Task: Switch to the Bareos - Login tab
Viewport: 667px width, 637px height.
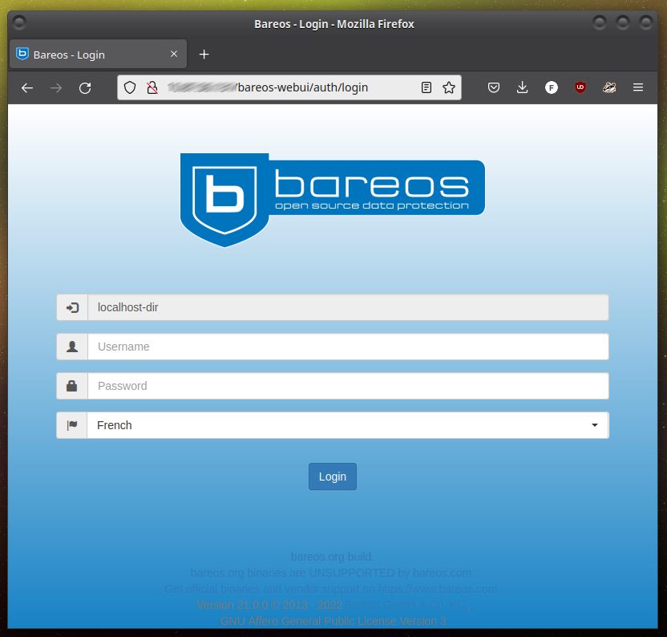Action: coord(88,54)
